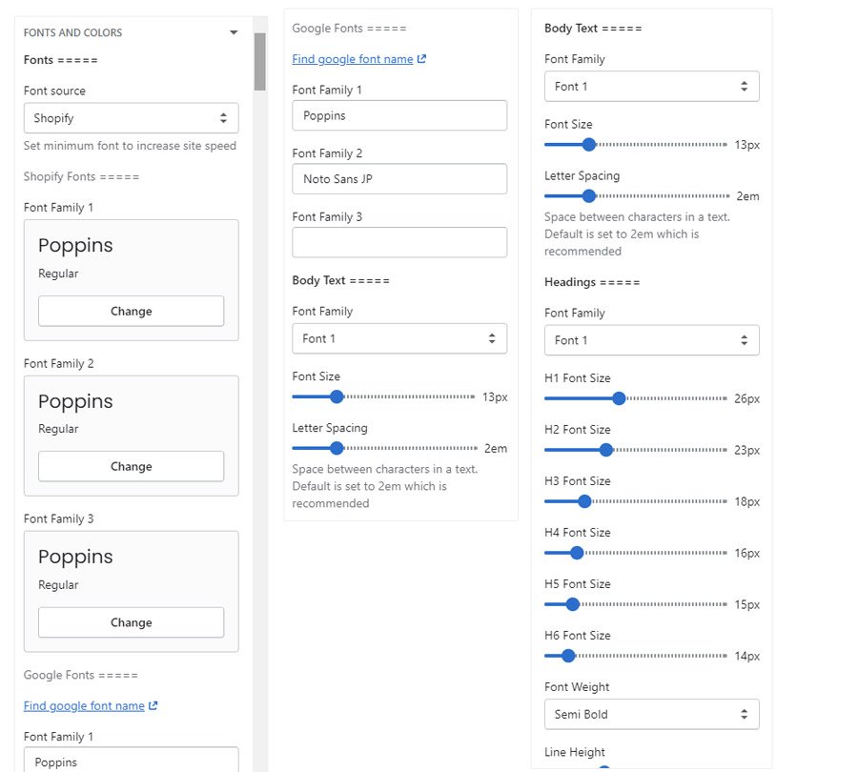Click the H6 Font Size slider handle
Viewport: 858px width, 772px height.
coord(568,656)
